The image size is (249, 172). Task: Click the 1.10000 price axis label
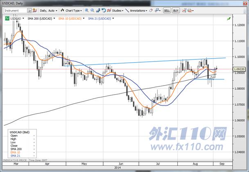[x=240, y=57]
